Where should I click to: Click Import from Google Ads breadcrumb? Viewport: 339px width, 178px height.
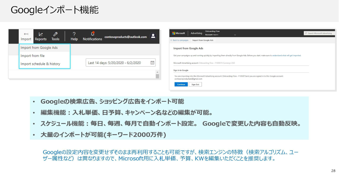click(203, 40)
